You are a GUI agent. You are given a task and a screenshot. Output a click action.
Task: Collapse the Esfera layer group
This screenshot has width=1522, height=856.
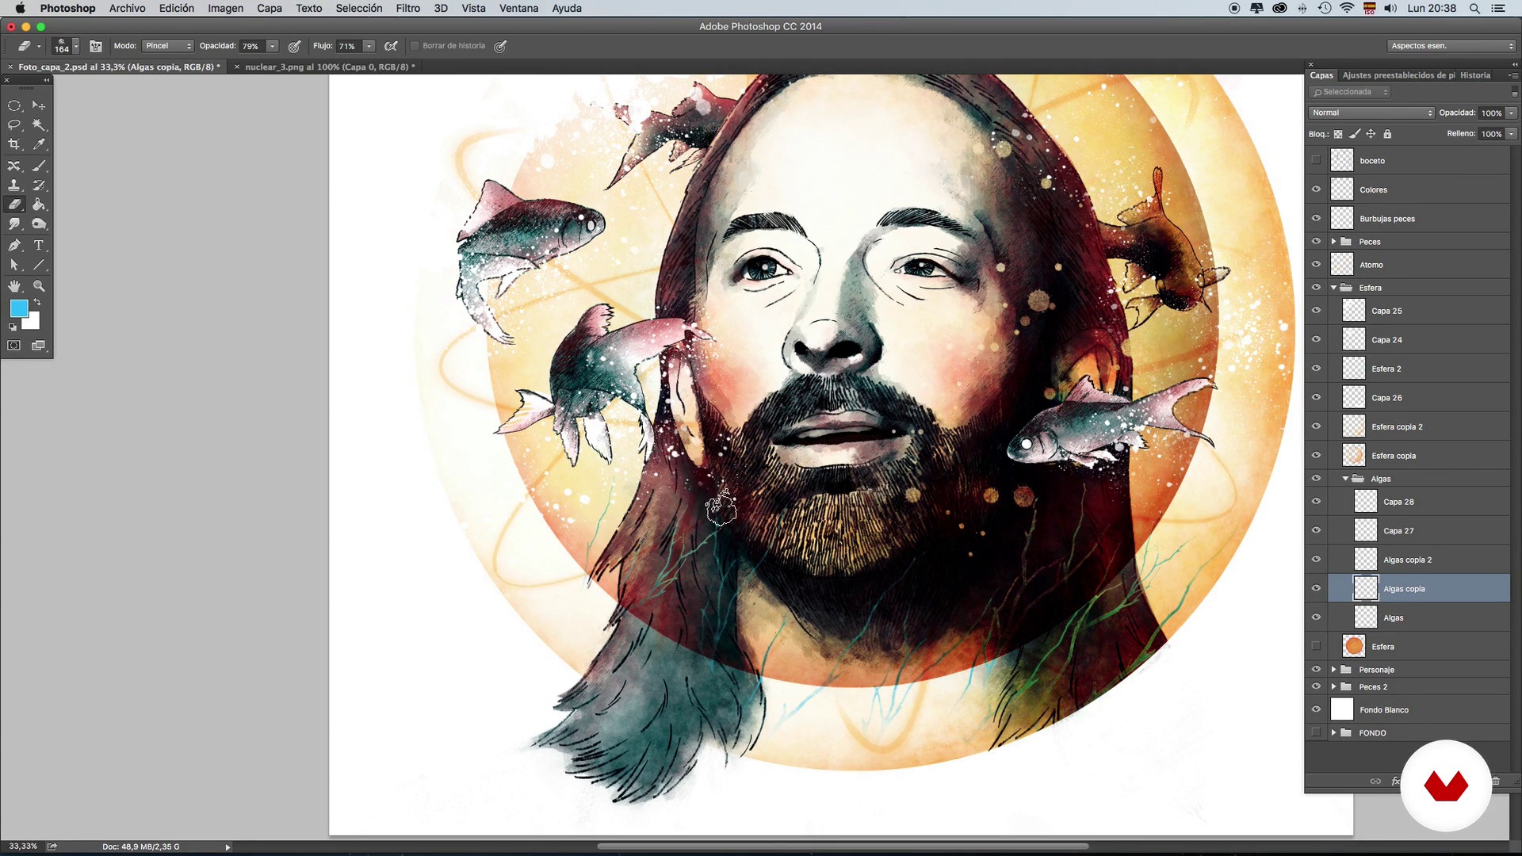[1334, 288]
